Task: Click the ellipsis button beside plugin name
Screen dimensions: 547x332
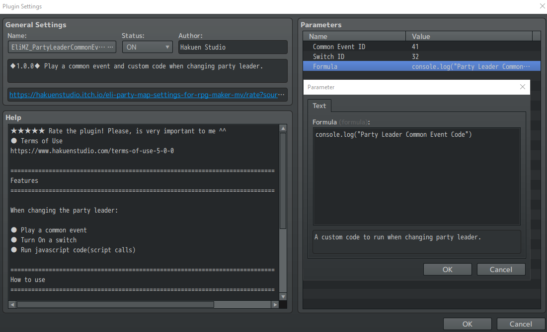Action: (x=111, y=47)
